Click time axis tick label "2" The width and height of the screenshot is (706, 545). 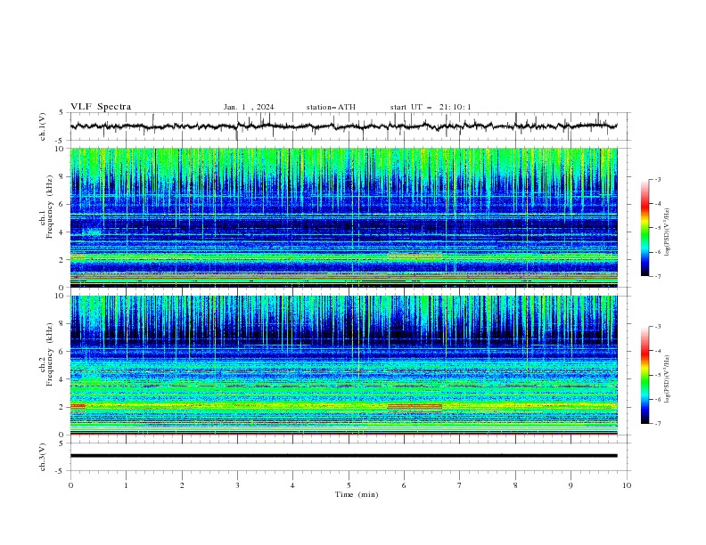coord(182,485)
